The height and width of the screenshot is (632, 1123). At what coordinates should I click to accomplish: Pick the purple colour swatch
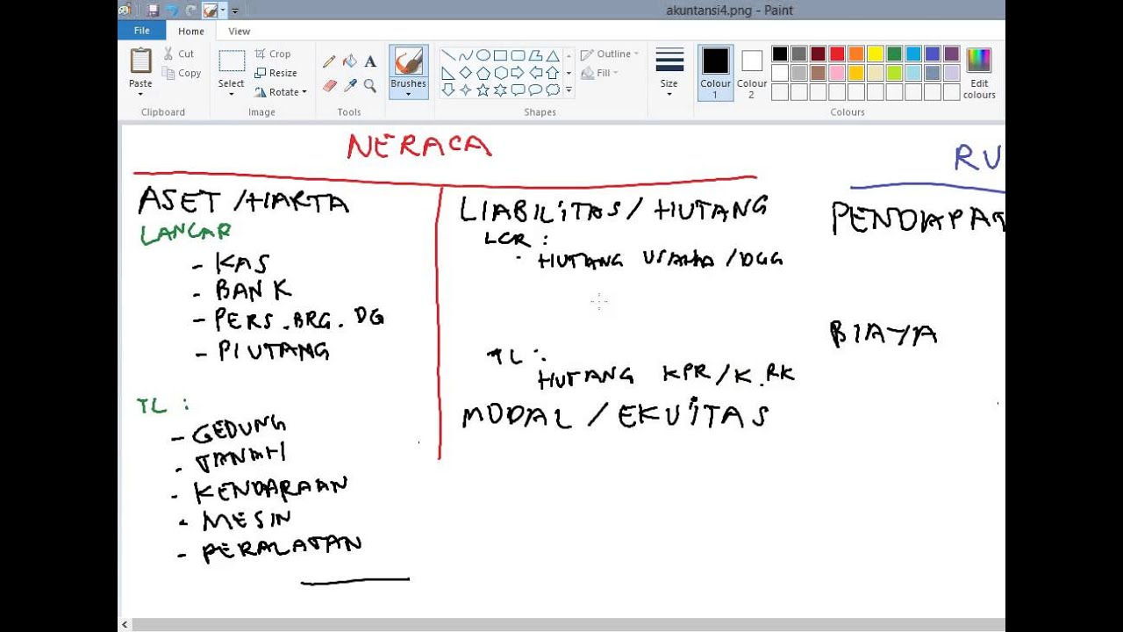(951, 54)
